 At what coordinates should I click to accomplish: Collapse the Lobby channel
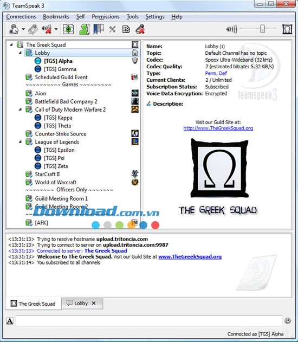pyautogui.click(x=20, y=53)
